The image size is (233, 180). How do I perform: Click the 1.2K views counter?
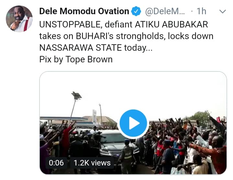coord(92,163)
